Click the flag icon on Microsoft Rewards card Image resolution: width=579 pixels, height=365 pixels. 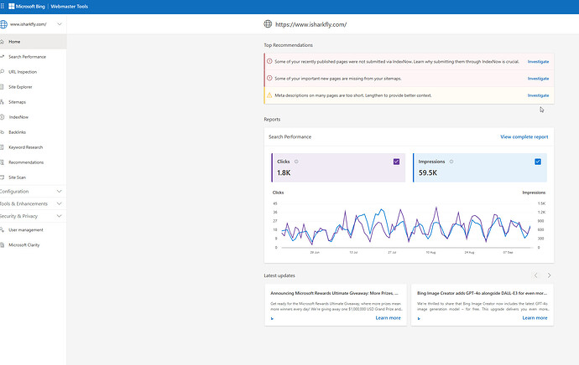coord(272,319)
